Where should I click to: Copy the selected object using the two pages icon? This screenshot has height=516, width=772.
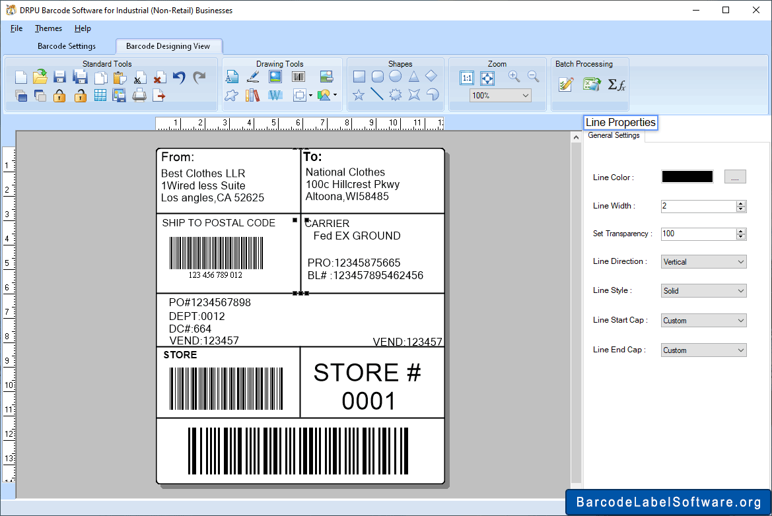(100, 77)
